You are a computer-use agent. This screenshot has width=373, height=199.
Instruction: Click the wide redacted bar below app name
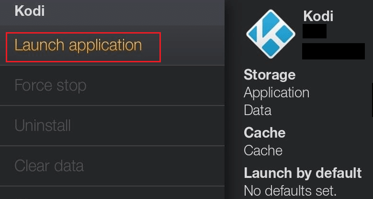pyautogui.click(x=333, y=51)
